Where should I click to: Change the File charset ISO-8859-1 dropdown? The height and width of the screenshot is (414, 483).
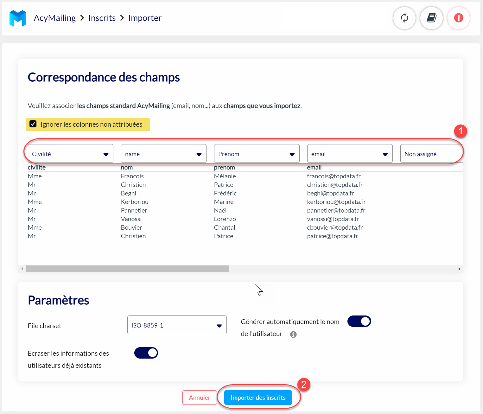(177, 325)
